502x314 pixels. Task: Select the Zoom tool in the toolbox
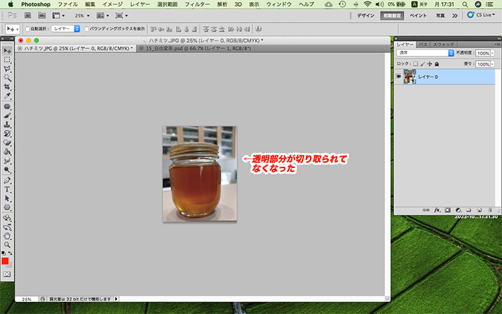click(7, 245)
